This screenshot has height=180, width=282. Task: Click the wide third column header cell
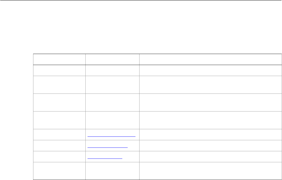(x=208, y=59)
